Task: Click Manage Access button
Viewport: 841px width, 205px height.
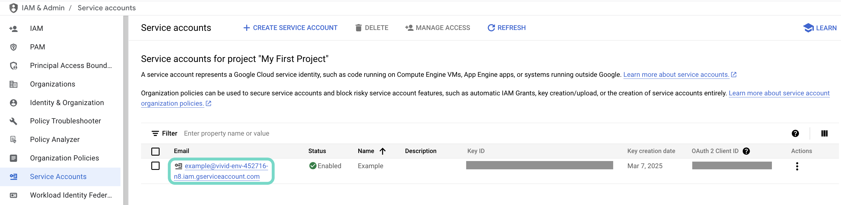Action: tap(437, 28)
